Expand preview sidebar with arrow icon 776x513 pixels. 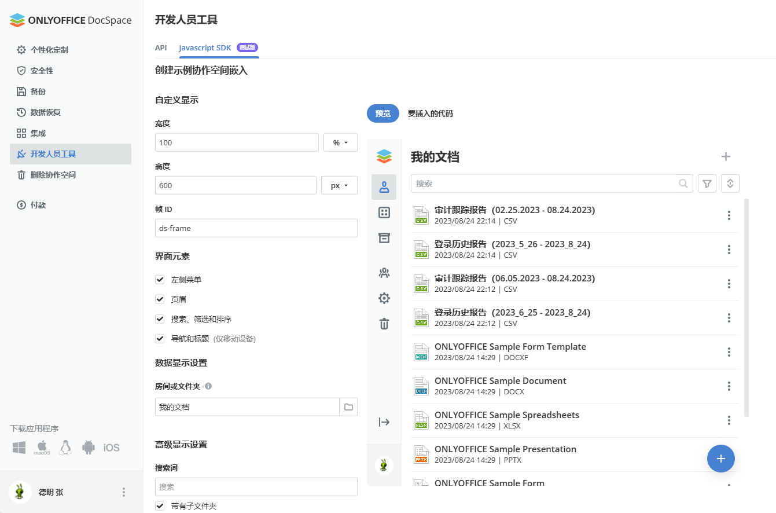(x=384, y=422)
